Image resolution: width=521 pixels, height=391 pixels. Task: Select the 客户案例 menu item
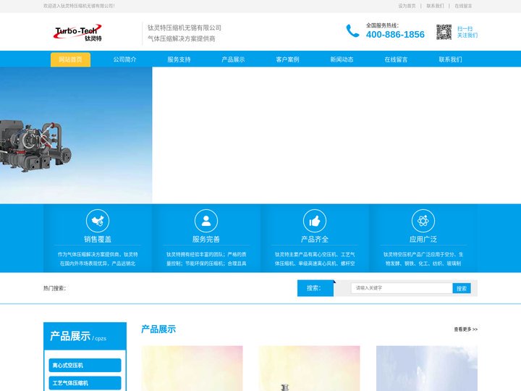point(287,59)
